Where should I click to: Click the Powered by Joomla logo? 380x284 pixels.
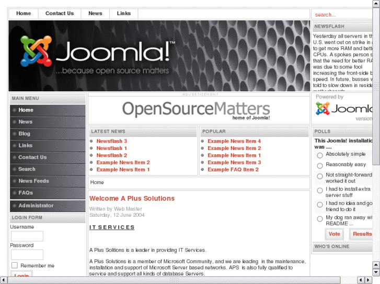pyautogui.click(x=343, y=109)
